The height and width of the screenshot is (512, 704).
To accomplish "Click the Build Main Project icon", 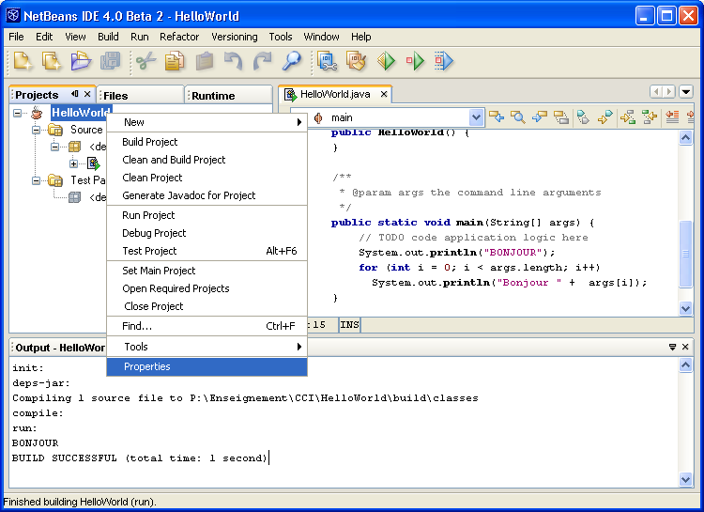I will [328, 61].
